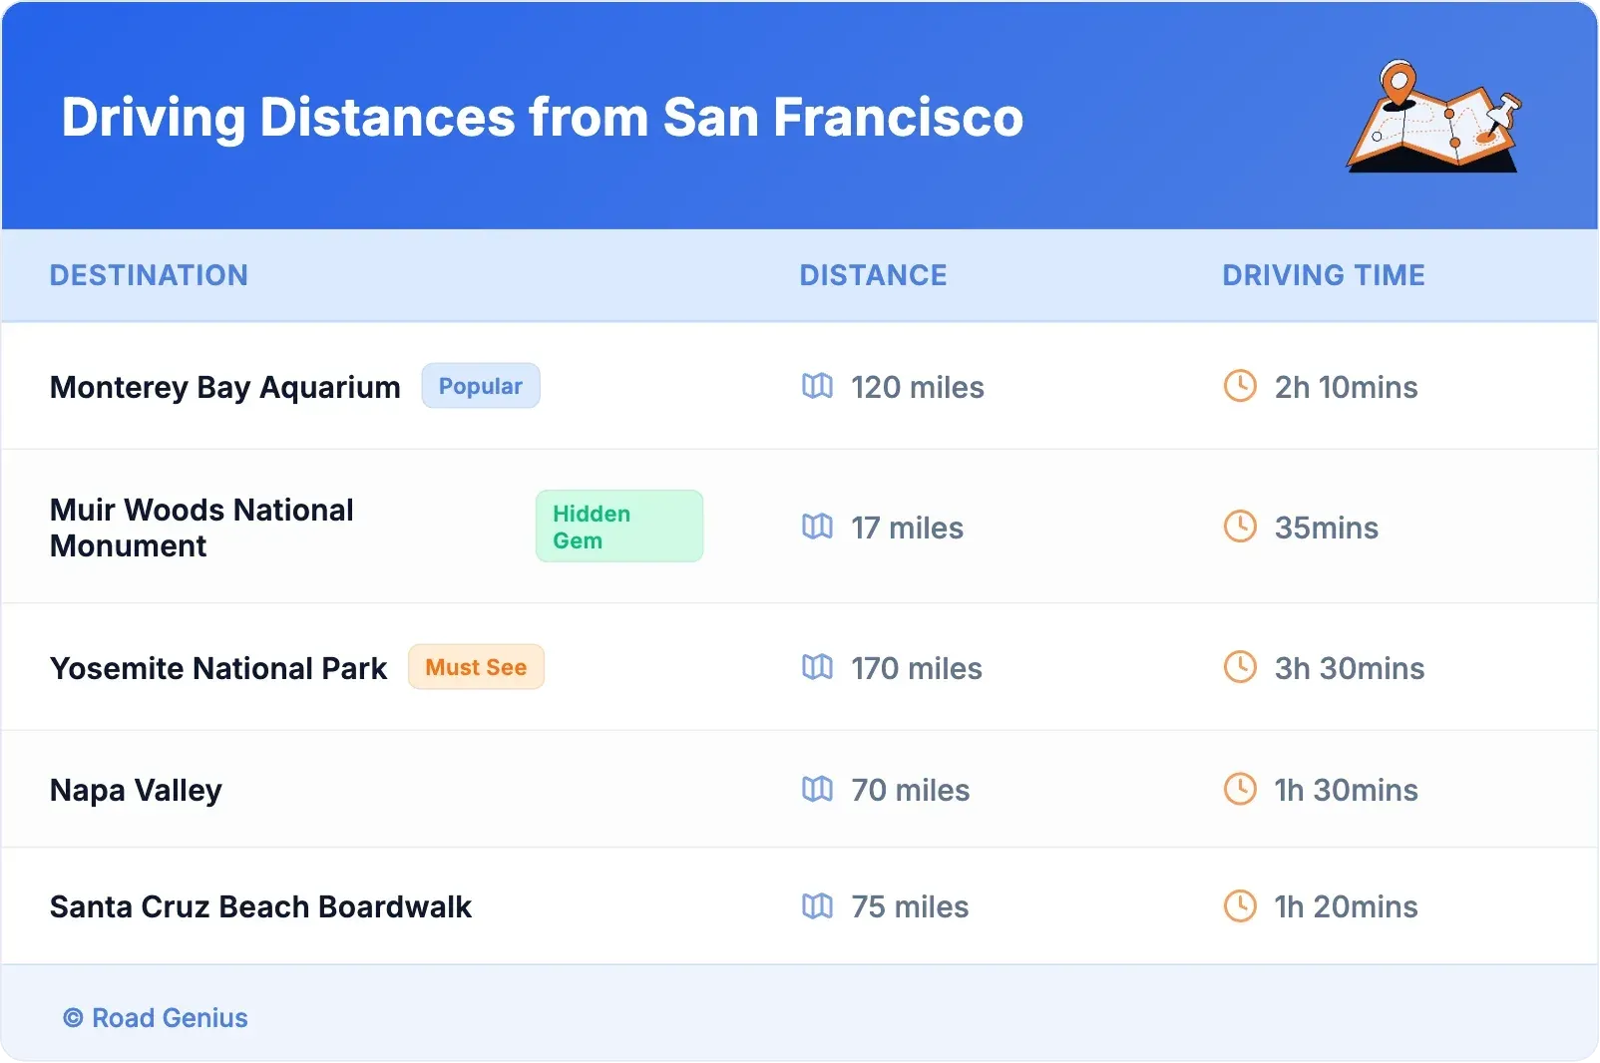The image size is (1600, 1063).
Task: Click the 17 miles distance value
Action: (908, 528)
